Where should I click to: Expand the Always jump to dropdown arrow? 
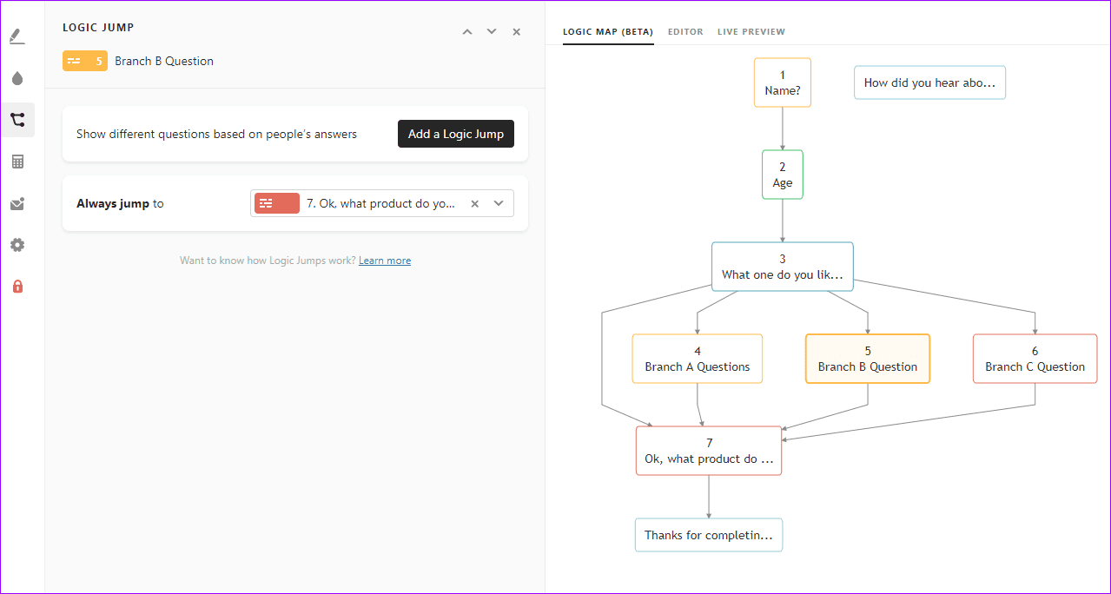pyautogui.click(x=499, y=203)
